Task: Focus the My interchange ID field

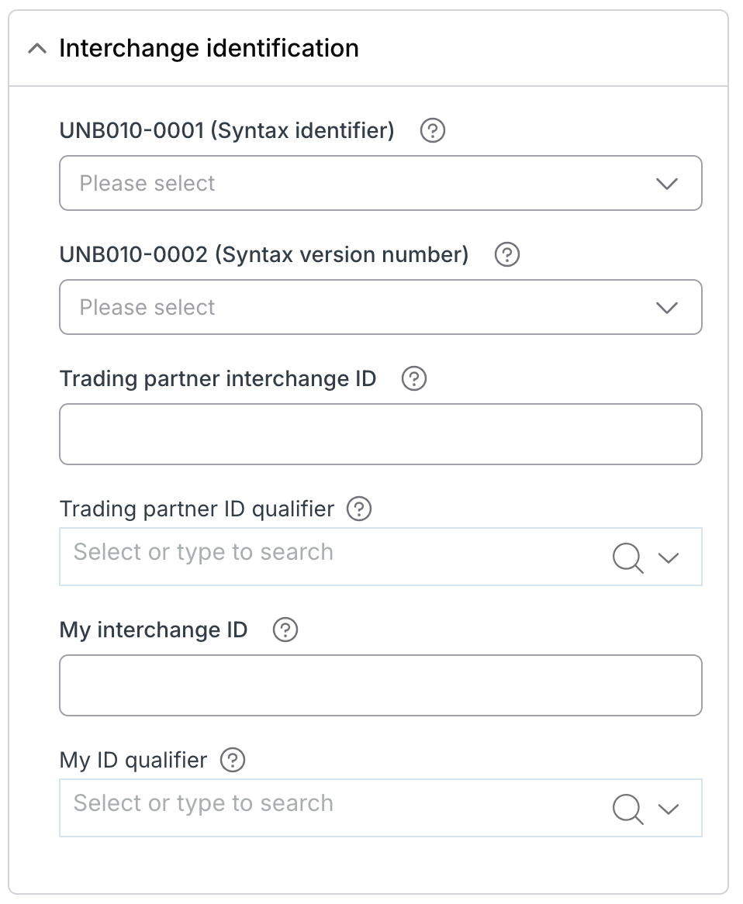Action: (381, 685)
